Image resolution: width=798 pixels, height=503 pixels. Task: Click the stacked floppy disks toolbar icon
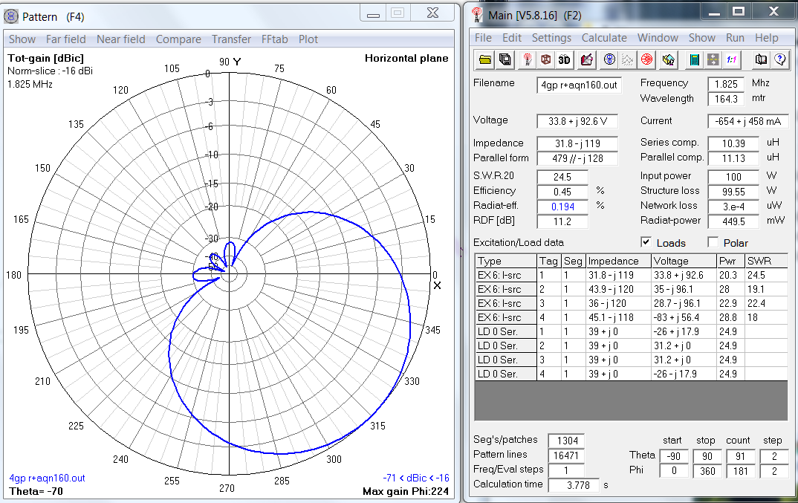(x=505, y=59)
